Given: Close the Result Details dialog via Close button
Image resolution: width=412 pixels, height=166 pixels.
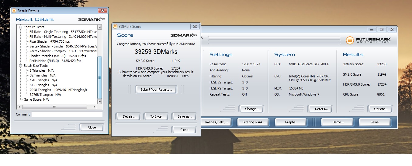Looking at the screenshot, I should pyautogui.click(x=92, y=127).
